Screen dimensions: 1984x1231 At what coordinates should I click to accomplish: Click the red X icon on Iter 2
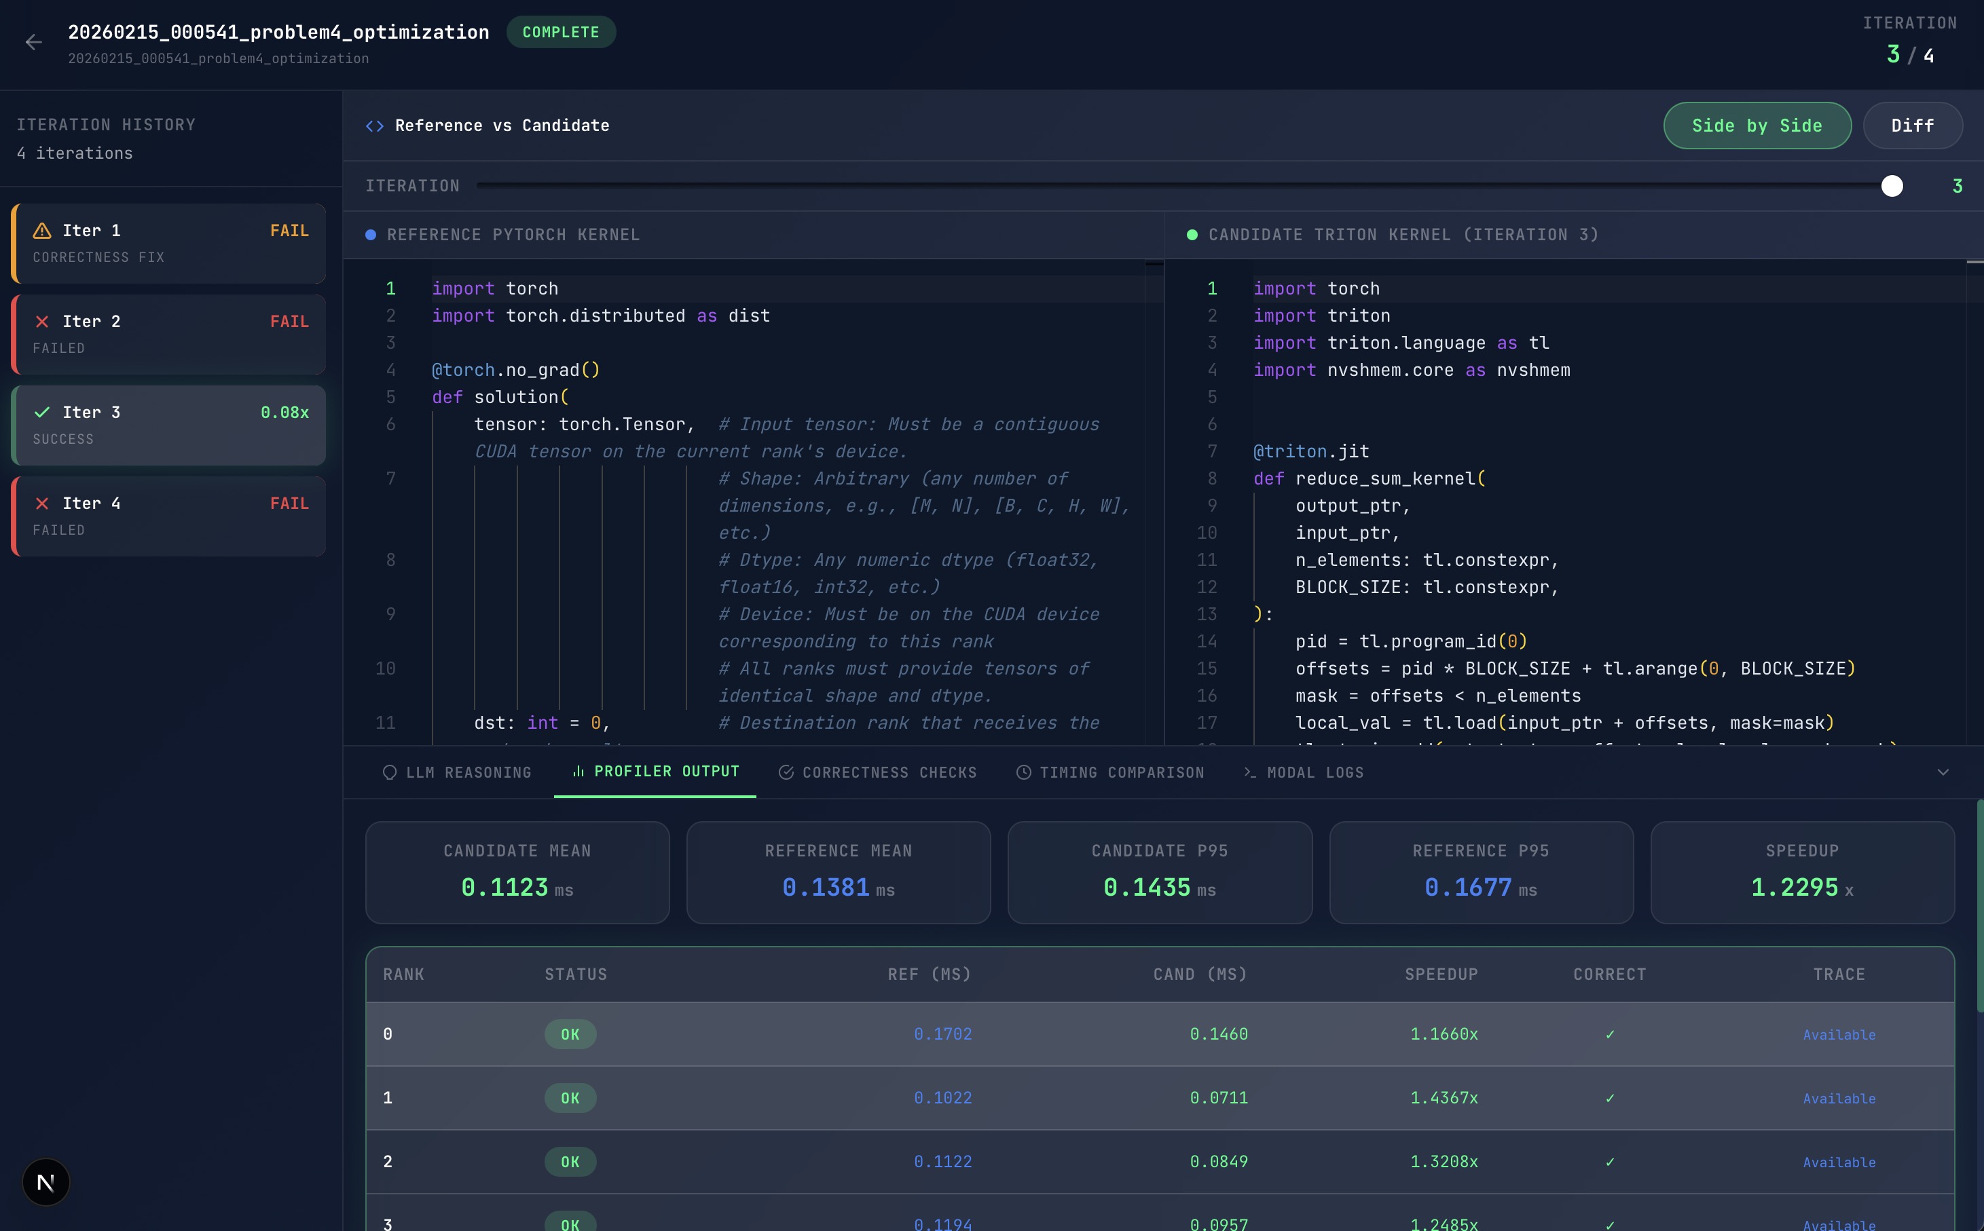pyautogui.click(x=41, y=322)
